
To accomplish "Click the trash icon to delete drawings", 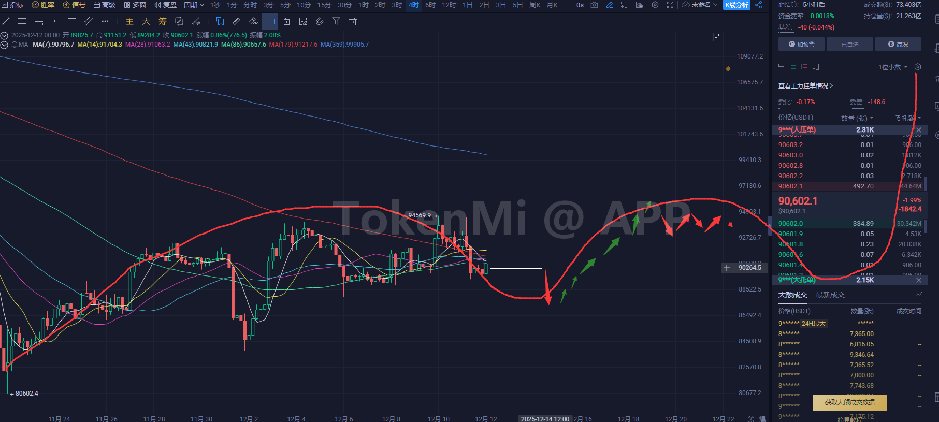I will 353,21.
